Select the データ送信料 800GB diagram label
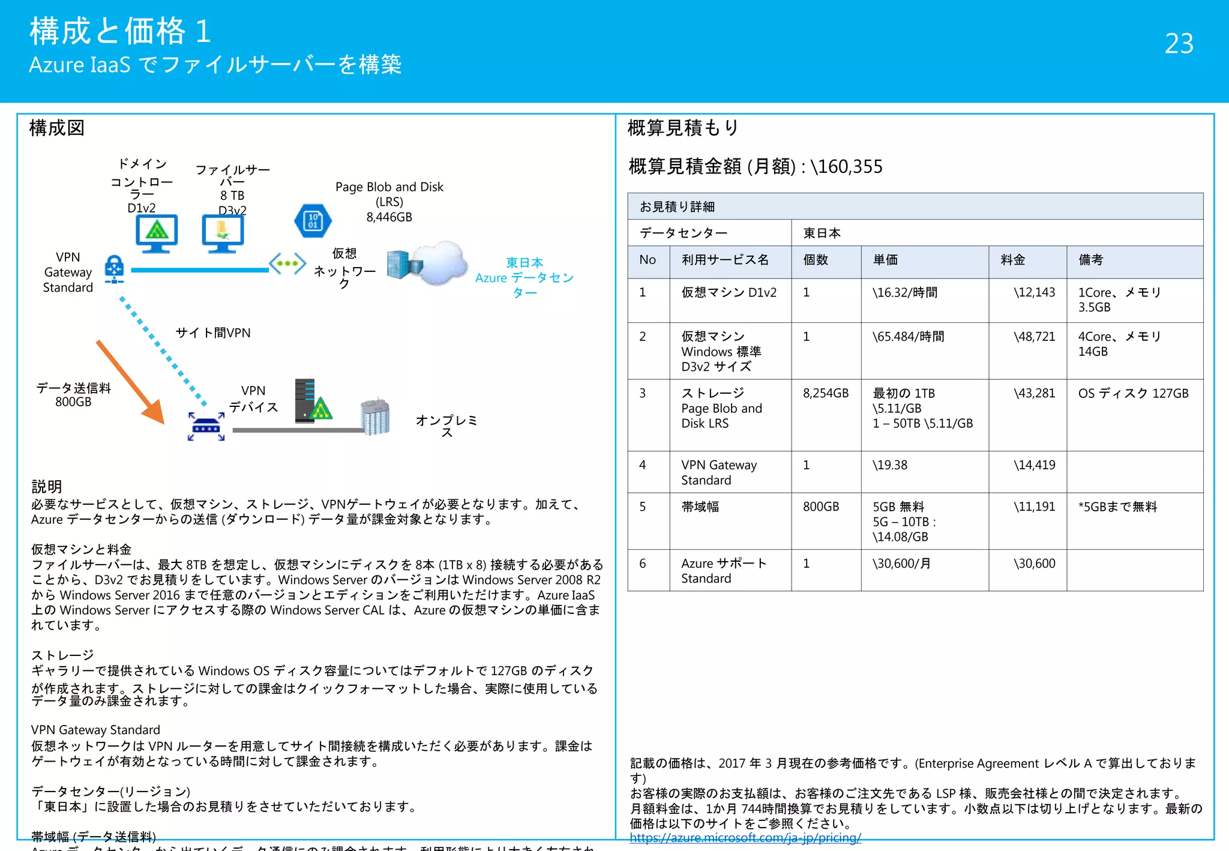The height and width of the screenshot is (851, 1229). [73, 395]
